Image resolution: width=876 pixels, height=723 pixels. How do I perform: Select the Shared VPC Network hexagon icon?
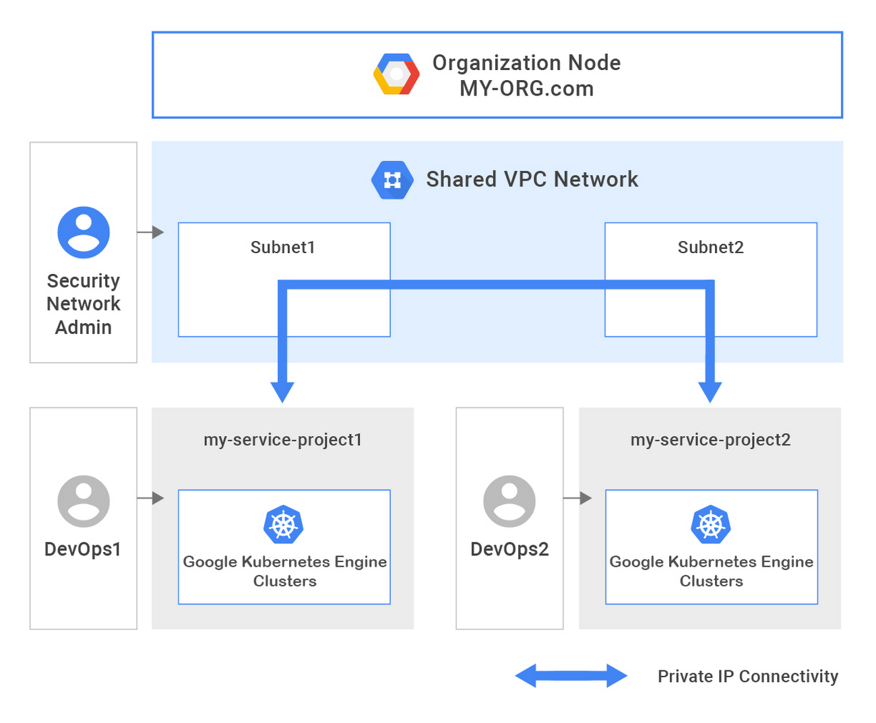click(392, 180)
